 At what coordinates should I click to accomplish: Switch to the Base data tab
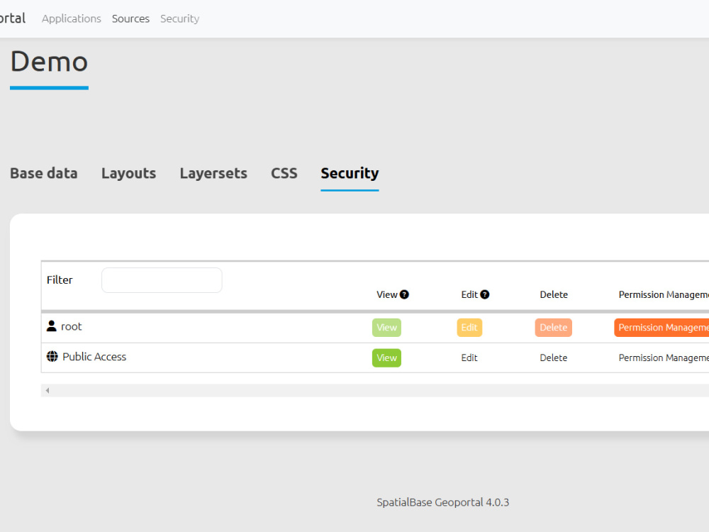click(44, 173)
